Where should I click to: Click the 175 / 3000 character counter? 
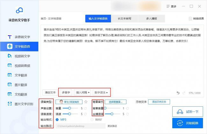click(x=195, y=93)
